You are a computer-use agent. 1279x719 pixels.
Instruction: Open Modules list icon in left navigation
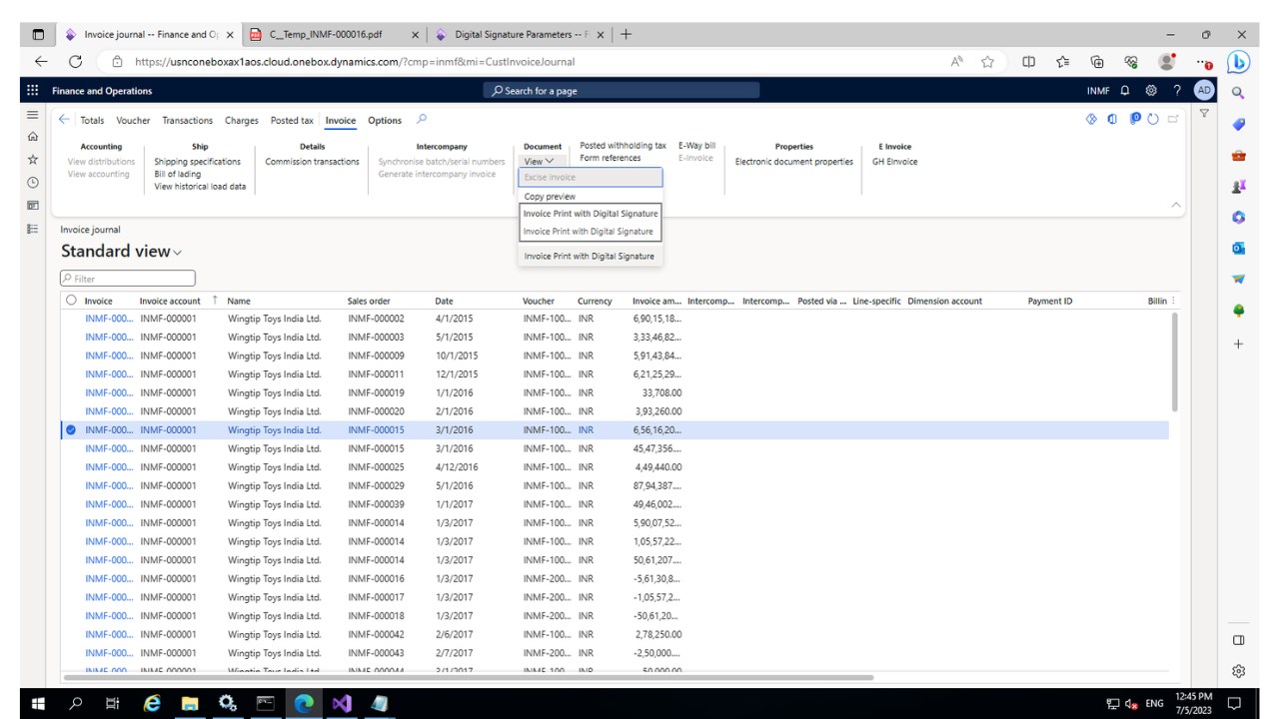pyautogui.click(x=33, y=229)
